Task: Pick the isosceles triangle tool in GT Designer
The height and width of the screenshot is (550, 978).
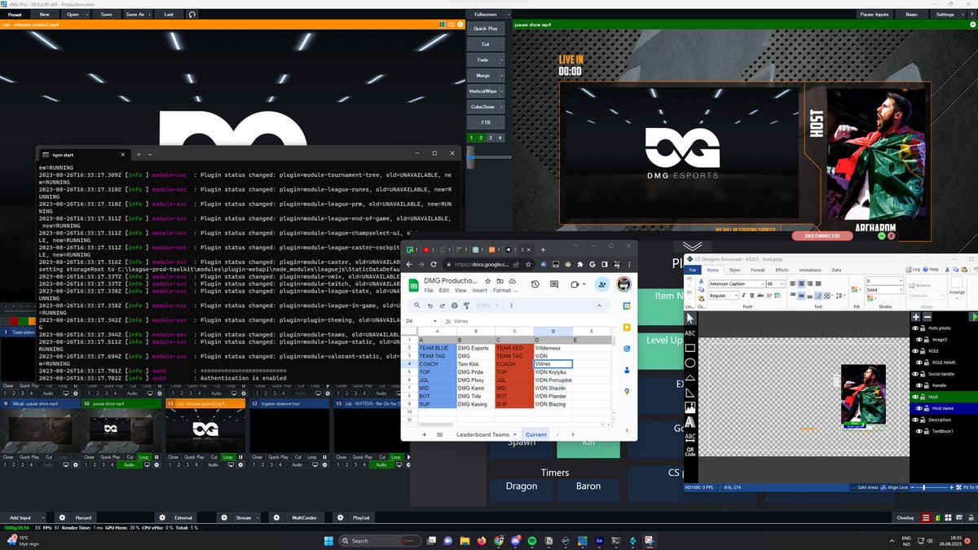Action: (x=690, y=377)
